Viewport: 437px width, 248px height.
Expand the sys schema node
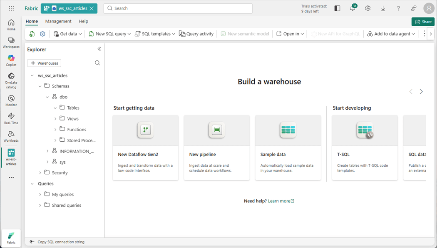coord(47,162)
